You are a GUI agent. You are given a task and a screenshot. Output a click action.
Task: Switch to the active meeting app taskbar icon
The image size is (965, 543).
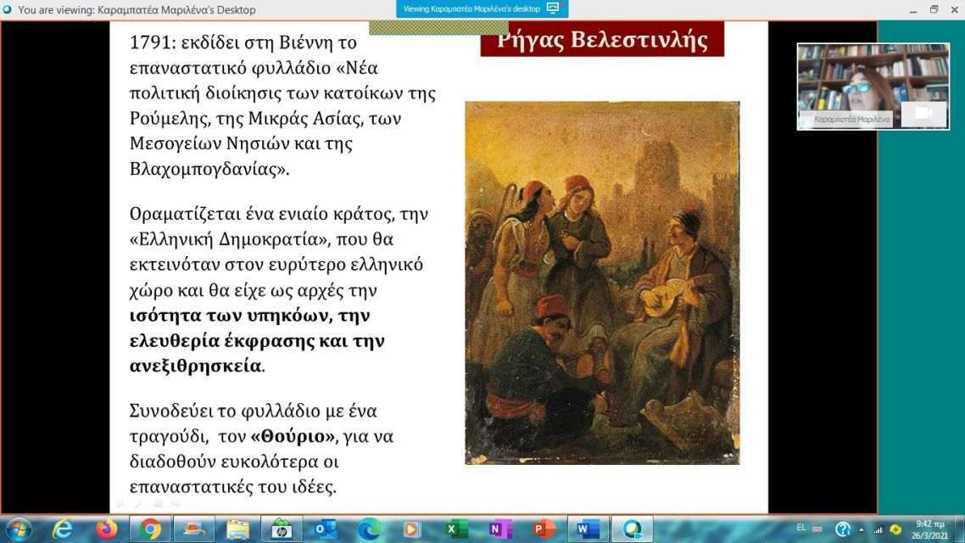pyautogui.click(x=632, y=529)
